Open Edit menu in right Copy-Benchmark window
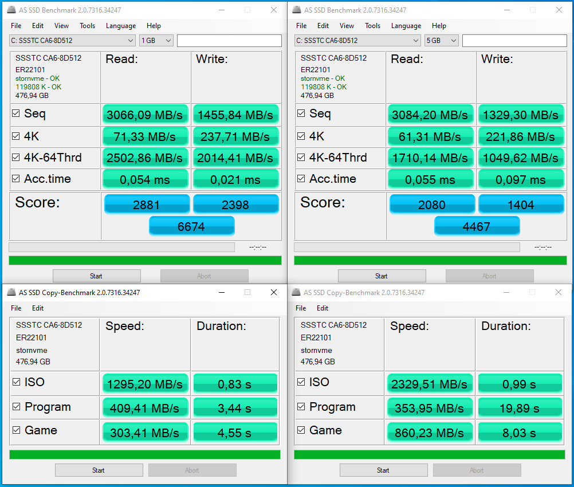 [323, 308]
